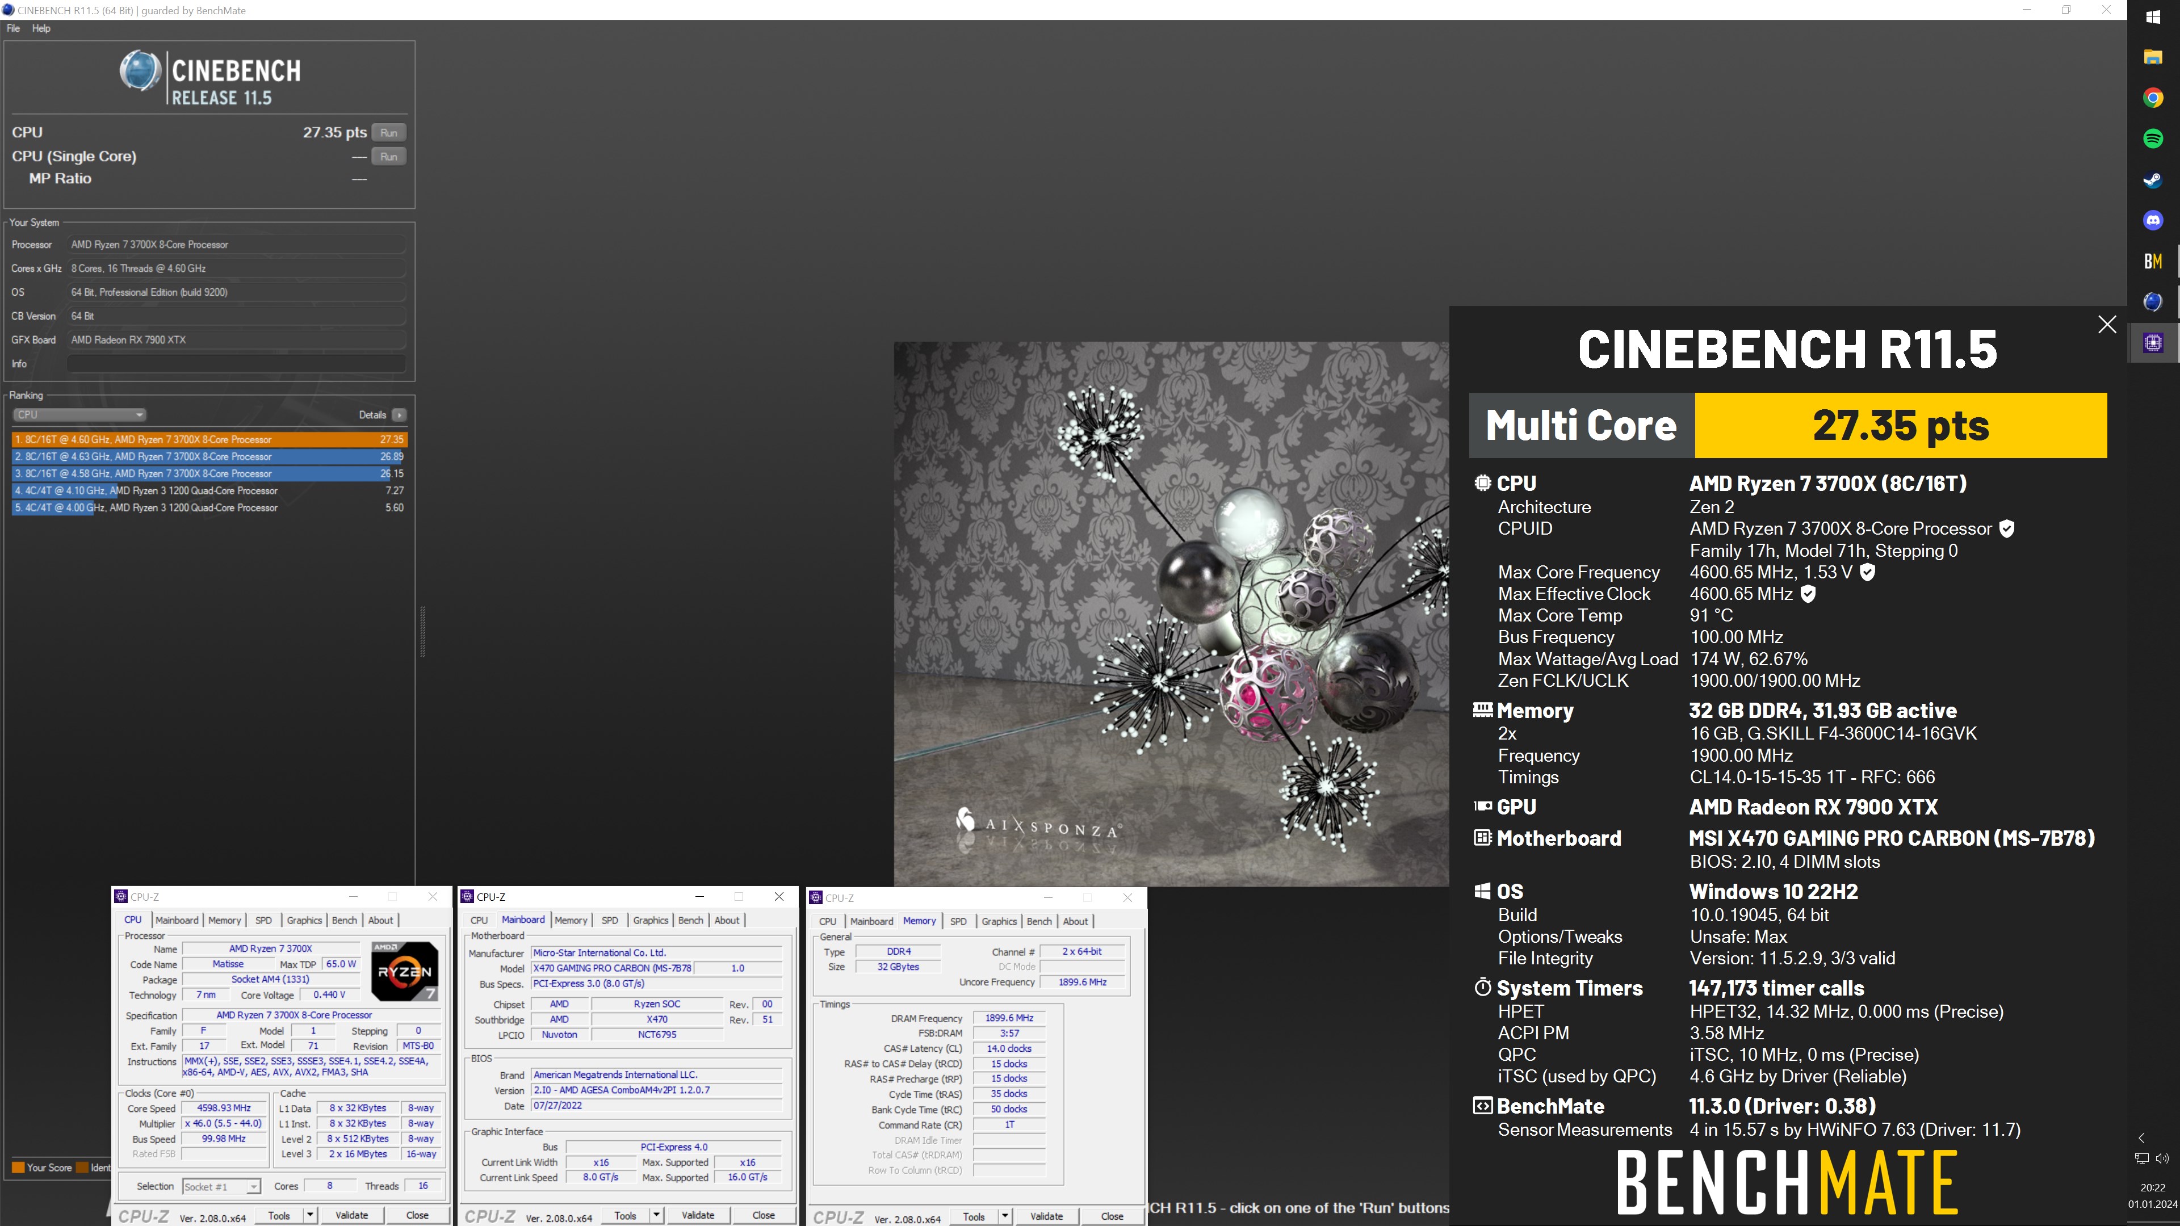
Task: Show hidden system tray icons chevron
Action: pos(2142,1138)
